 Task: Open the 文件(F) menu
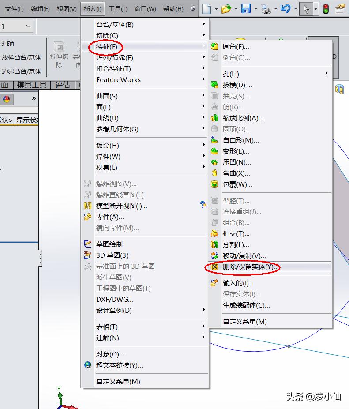(14, 9)
